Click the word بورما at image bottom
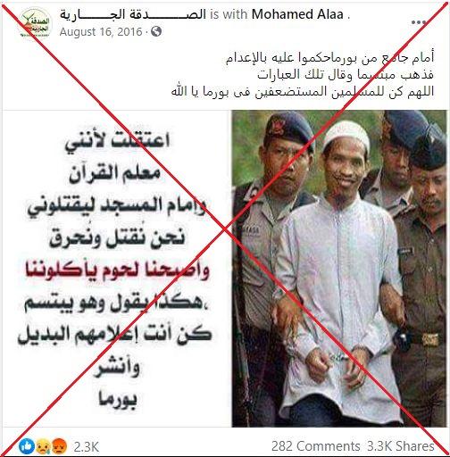 click(118, 401)
